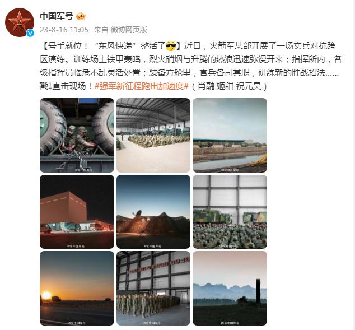The height and width of the screenshot is (330, 355).
Task: Click the gold crown membership icon
Action: point(81,16)
